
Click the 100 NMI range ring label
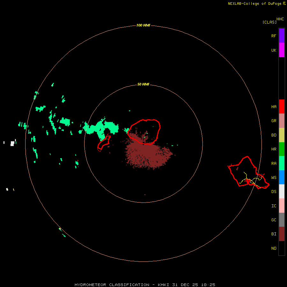(143, 25)
